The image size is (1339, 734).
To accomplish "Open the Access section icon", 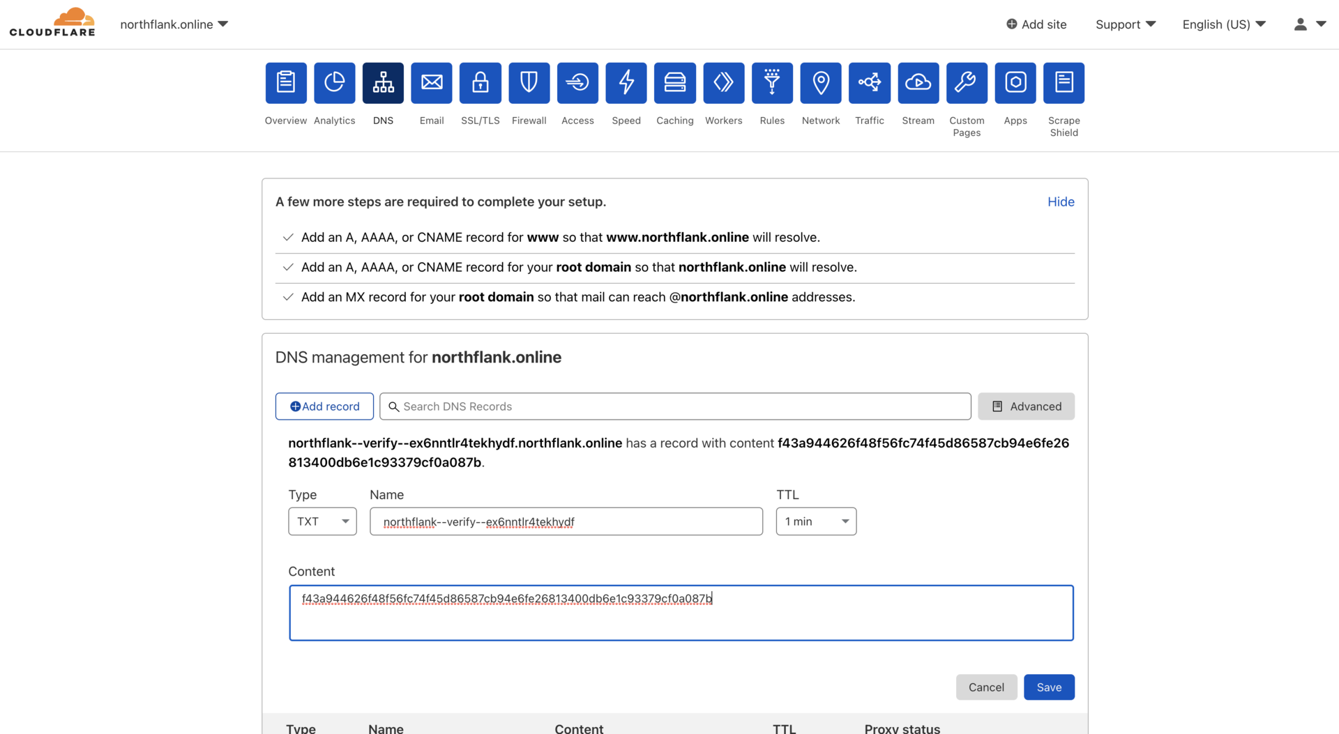I will click(x=577, y=83).
